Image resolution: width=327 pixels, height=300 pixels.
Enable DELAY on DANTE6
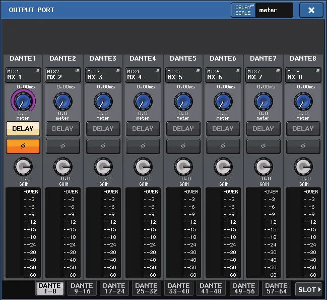click(x=223, y=129)
